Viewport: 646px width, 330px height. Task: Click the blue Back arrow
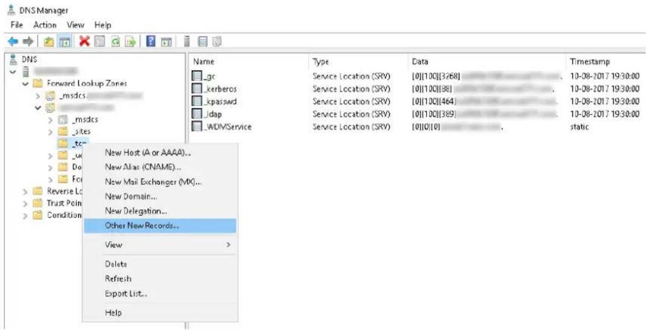coord(13,42)
